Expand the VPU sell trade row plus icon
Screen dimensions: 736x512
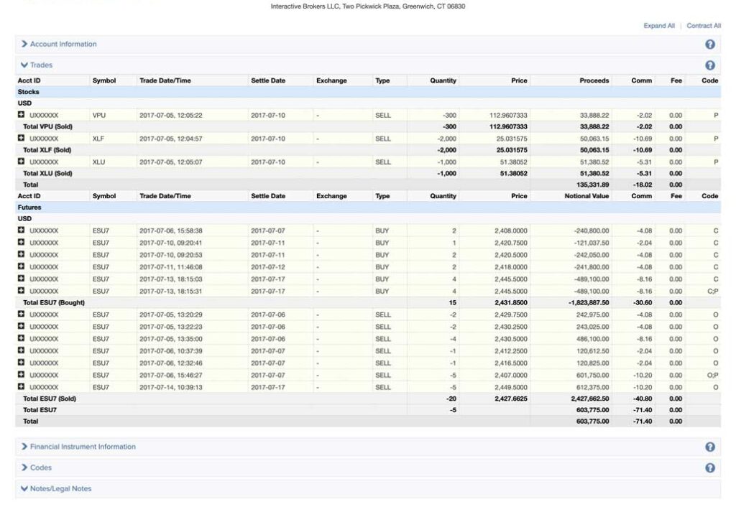pos(21,115)
